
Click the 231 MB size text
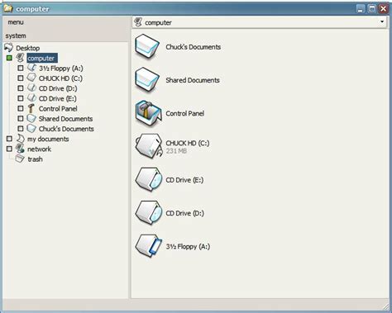(x=176, y=151)
